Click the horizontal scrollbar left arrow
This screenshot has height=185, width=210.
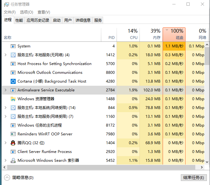(x=5, y=167)
